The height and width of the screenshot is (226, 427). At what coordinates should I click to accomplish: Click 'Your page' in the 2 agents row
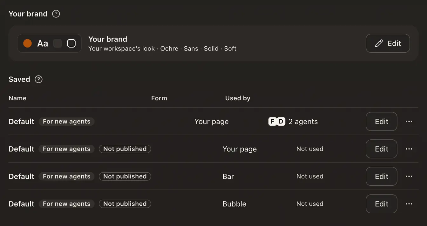[212, 122]
